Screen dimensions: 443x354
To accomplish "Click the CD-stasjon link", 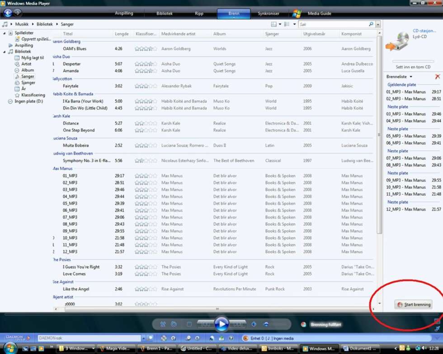I will (424, 31).
